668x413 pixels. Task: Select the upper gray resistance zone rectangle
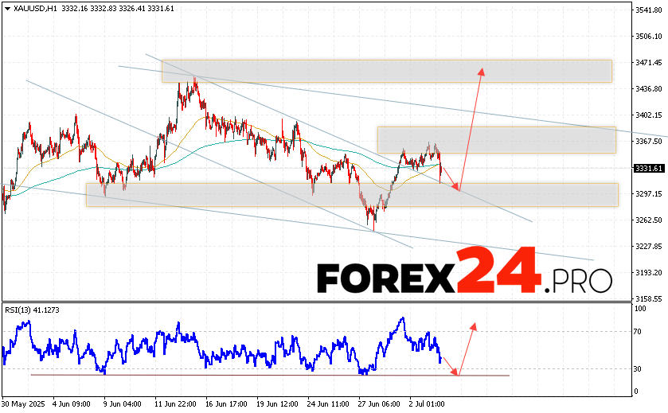(x=386, y=70)
